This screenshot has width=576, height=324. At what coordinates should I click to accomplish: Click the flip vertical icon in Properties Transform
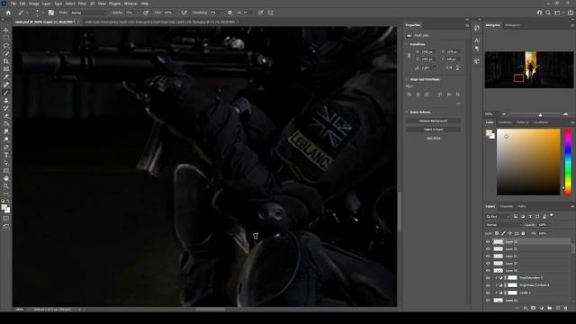(457, 68)
